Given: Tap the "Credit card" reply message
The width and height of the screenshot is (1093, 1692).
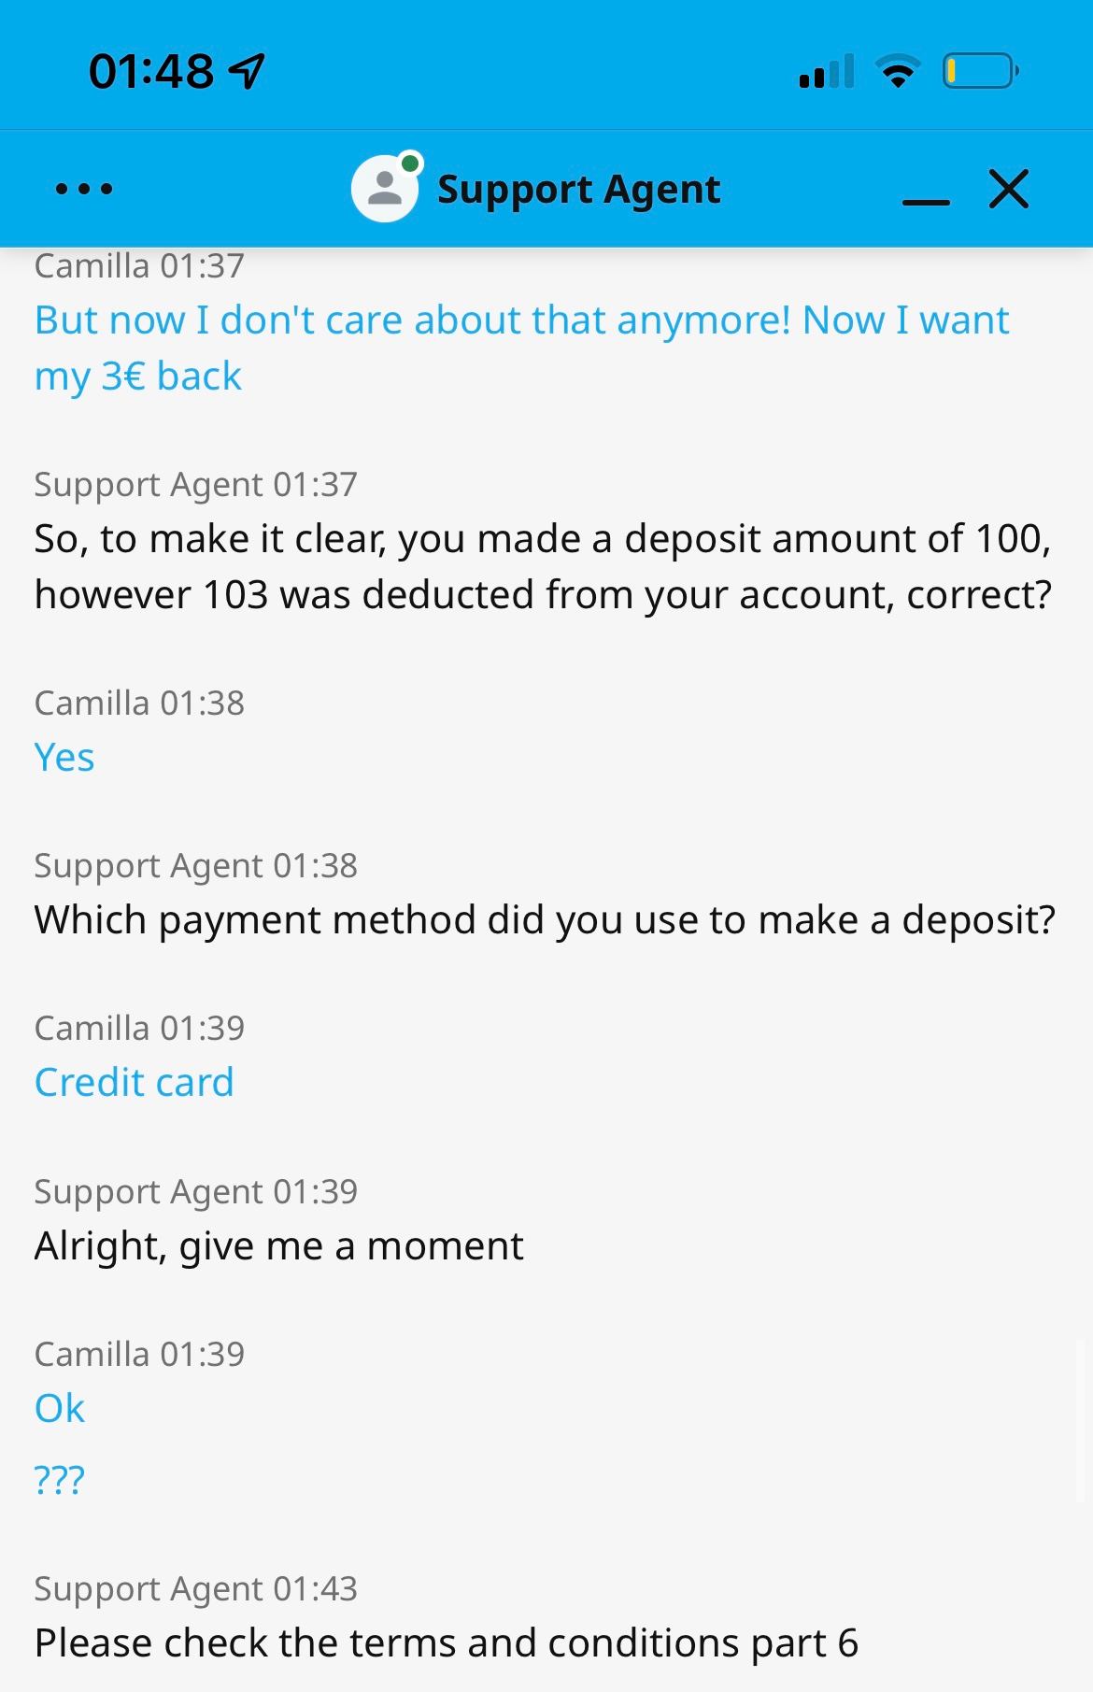Looking at the screenshot, I should [x=135, y=1082].
